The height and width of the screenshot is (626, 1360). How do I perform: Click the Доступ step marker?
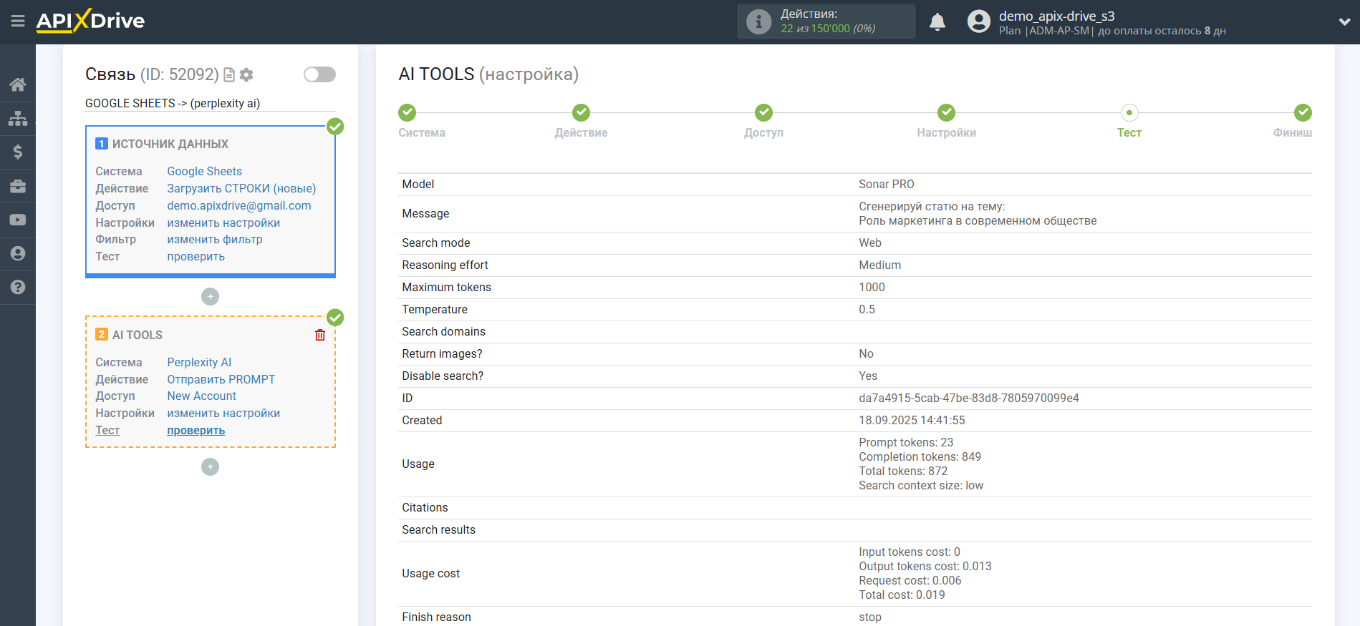tap(763, 113)
